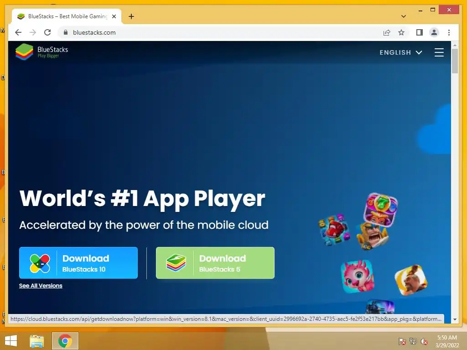Open the network tray icon
467x350 pixels.
click(x=413, y=341)
